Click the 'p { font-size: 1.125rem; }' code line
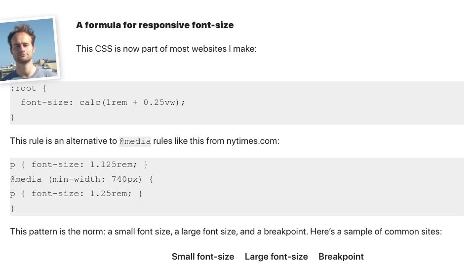This screenshot has height=266, width=474. (79, 165)
